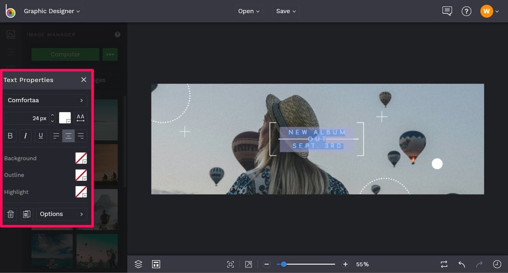Viewport: 508px width, 273px height.
Task: Open the history clock icon
Action: (x=497, y=264)
